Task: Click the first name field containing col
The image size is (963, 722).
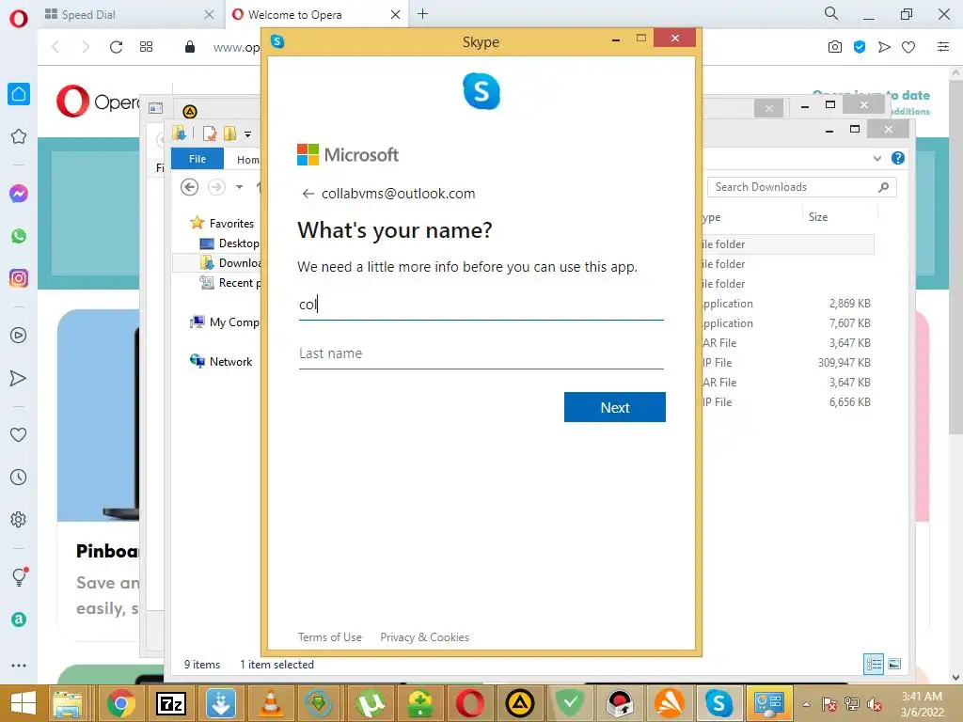Action: (x=481, y=306)
